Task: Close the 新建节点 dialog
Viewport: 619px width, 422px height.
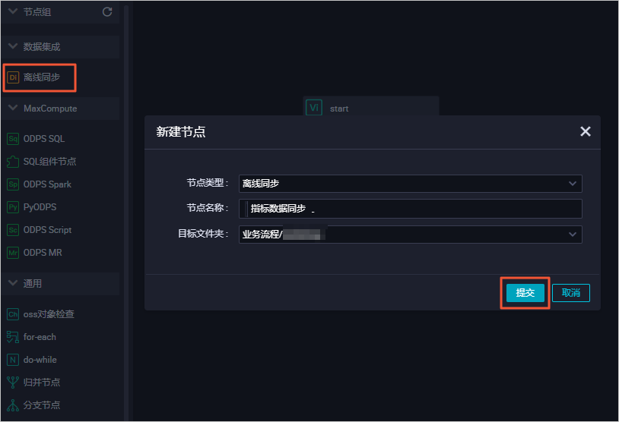Action: click(585, 131)
